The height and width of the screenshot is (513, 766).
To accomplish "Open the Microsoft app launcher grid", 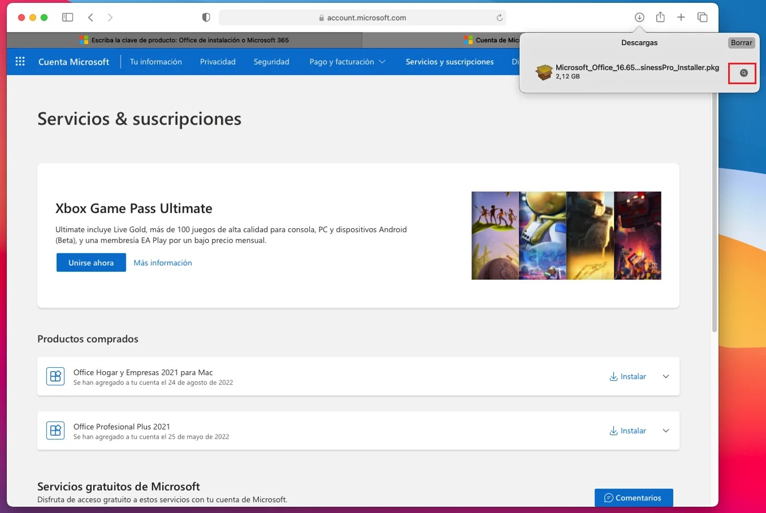I will (x=20, y=62).
